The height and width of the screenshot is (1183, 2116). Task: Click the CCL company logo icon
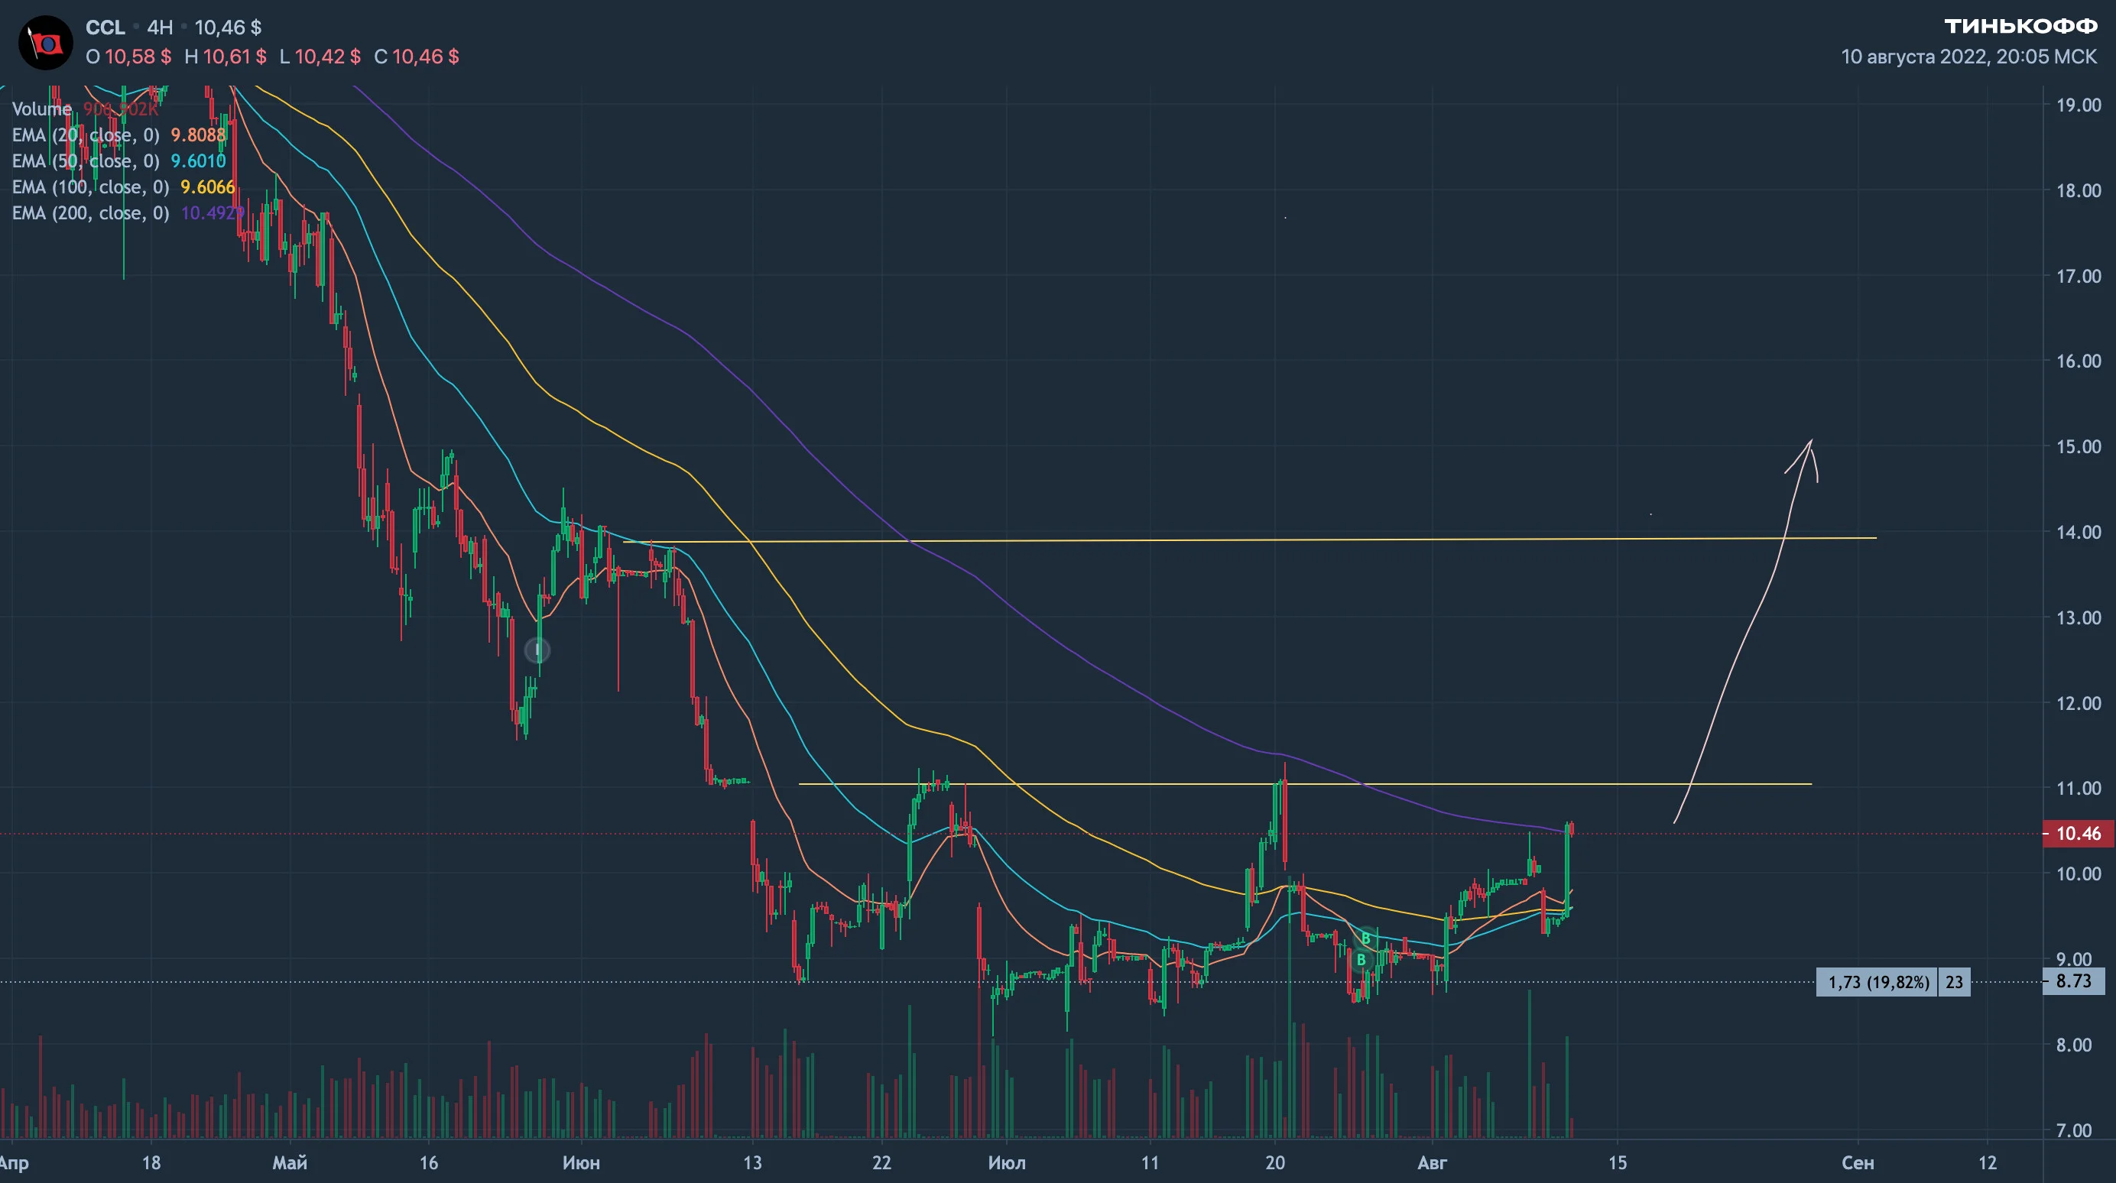coord(45,43)
